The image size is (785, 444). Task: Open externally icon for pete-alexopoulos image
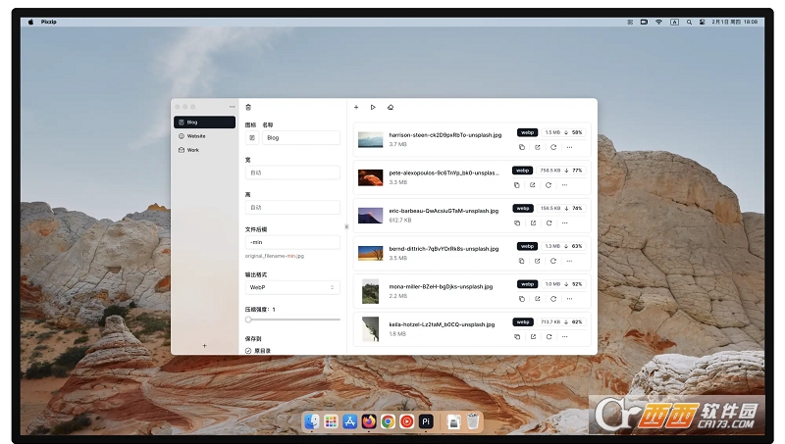[x=532, y=185]
